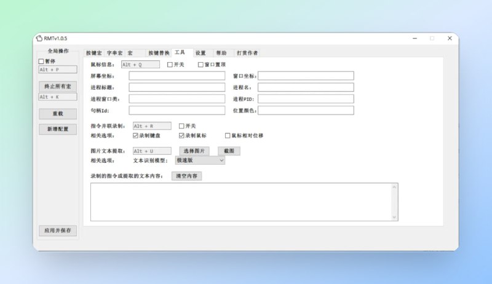This screenshot has width=492, height=284.
Task: Click inside the recorded commands text area
Action: pos(241,202)
